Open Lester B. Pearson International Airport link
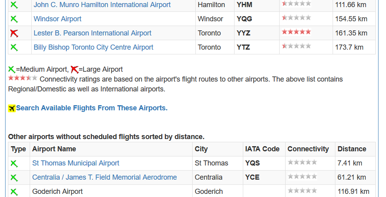Viewport: 386px width, 197px height. 92,33
